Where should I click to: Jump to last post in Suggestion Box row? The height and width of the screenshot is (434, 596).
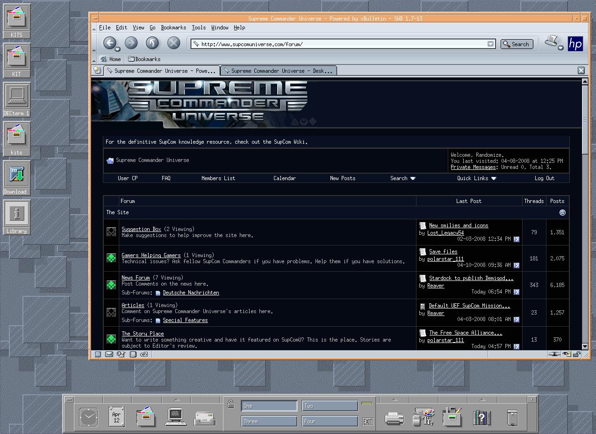[x=516, y=239]
